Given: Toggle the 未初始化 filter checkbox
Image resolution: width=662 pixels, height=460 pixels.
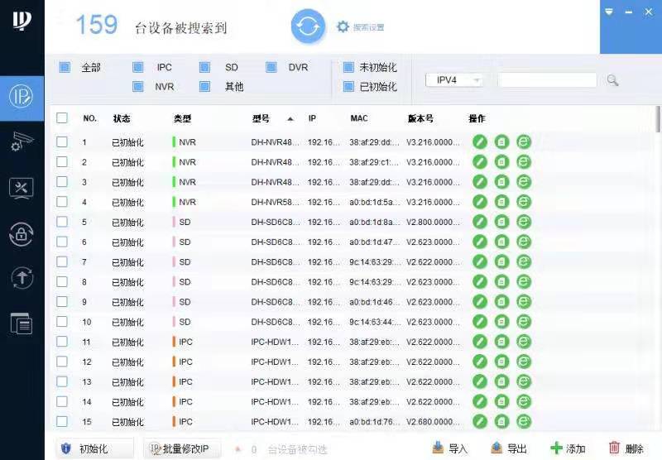Looking at the screenshot, I should pos(348,67).
